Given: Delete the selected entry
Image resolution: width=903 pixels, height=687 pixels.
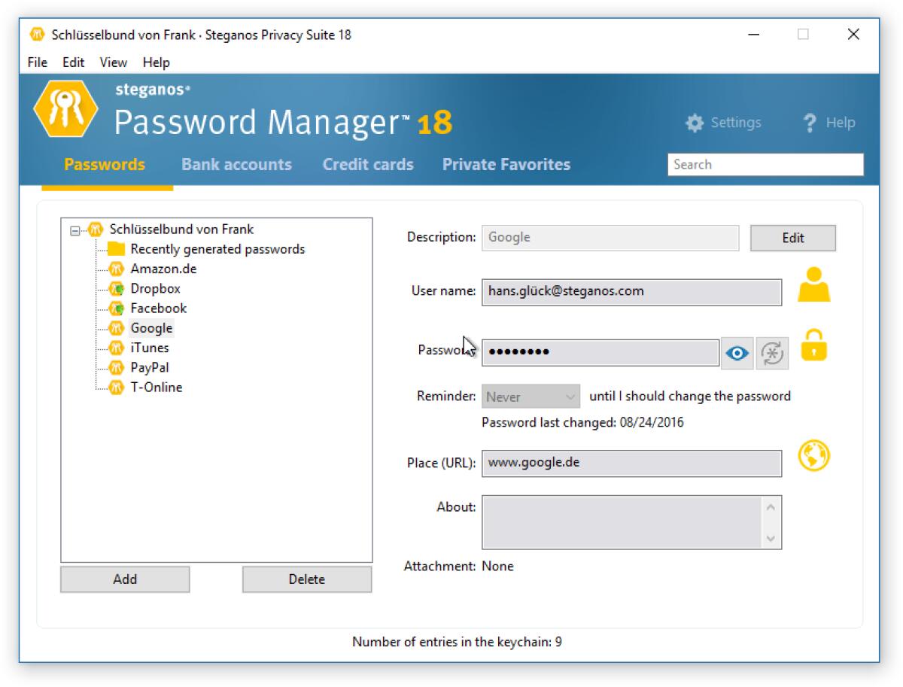Looking at the screenshot, I should coord(306,579).
